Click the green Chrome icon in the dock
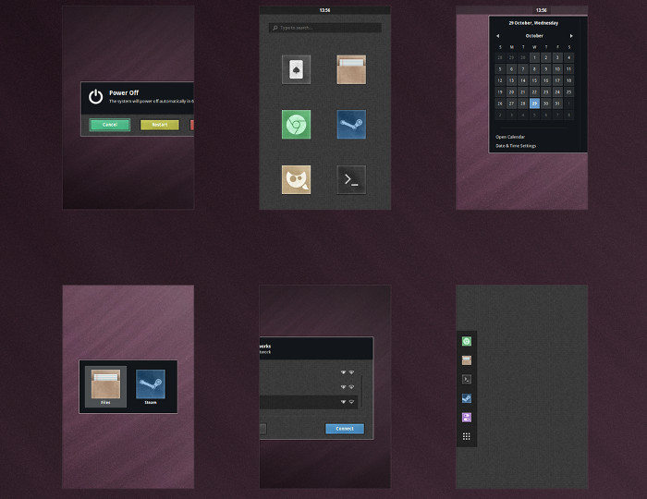Viewport: 647px width, 499px height. pyautogui.click(x=467, y=341)
